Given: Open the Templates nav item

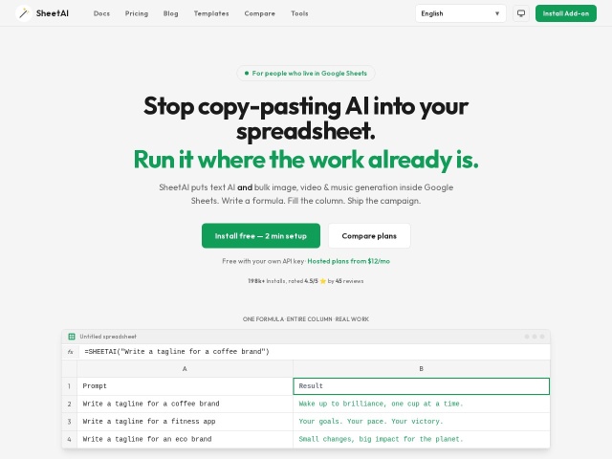Looking at the screenshot, I should click(x=211, y=13).
